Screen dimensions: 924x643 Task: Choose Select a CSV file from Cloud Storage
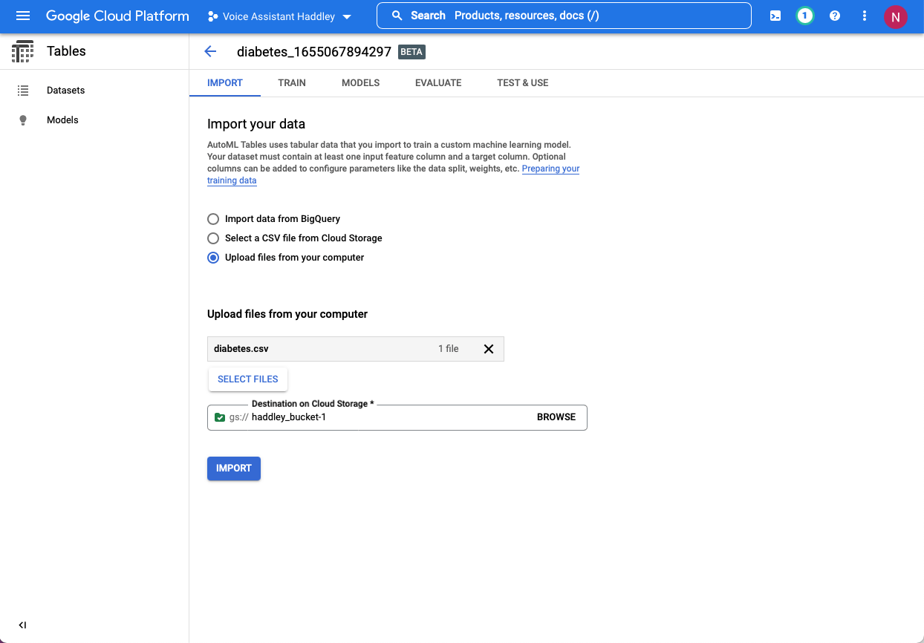213,238
